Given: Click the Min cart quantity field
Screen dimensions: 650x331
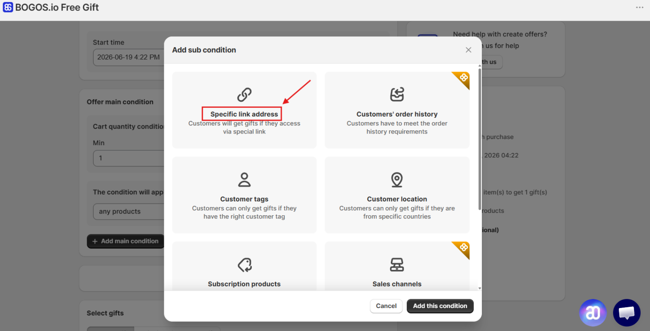Looking at the screenshot, I should pos(129,158).
